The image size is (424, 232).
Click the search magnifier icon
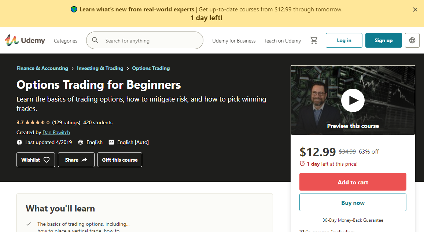point(95,40)
